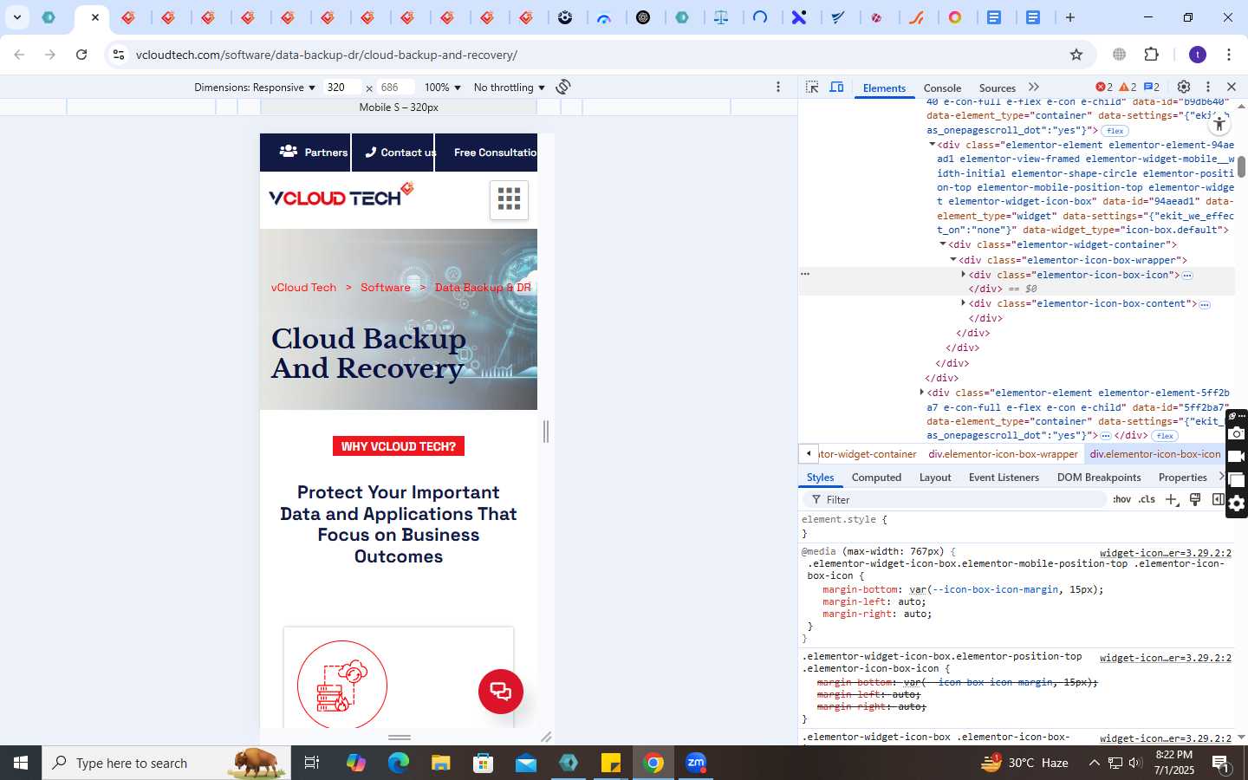Screen dimensions: 1248x780
Task: Toggle the element state :hov button
Action: point(1122,499)
